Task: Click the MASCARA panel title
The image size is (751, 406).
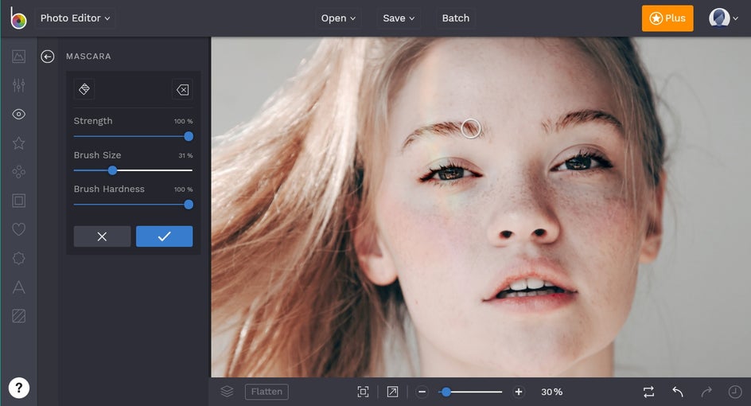Action: pyautogui.click(x=88, y=56)
